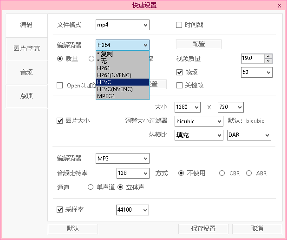The height and width of the screenshot is (240, 287).
Task: Select the ABR radio button
Action: [x=249, y=173]
